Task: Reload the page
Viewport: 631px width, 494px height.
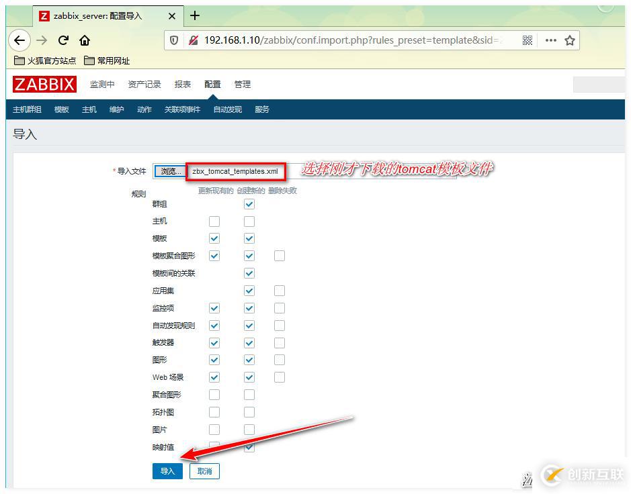Action: point(63,40)
